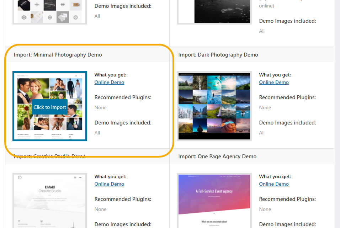Click 'None' under Dark Photography plugins
Image resolution: width=340 pixels, height=228 pixels.
pos(265,108)
